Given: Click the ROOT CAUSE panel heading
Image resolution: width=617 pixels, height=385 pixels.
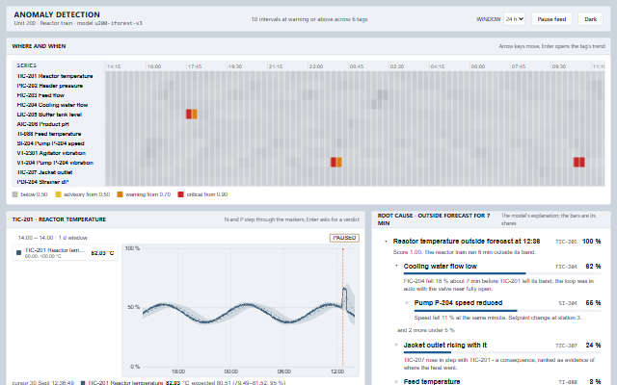Looking at the screenshot, I should (x=434, y=219).
